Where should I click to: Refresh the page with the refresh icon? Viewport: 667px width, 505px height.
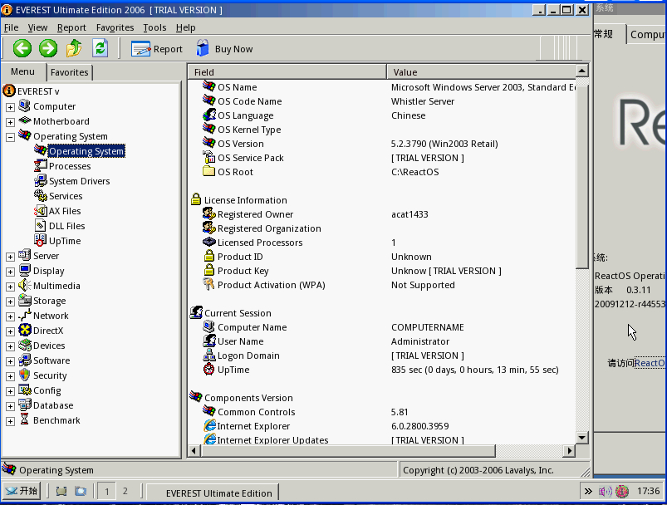(x=100, y=48)
